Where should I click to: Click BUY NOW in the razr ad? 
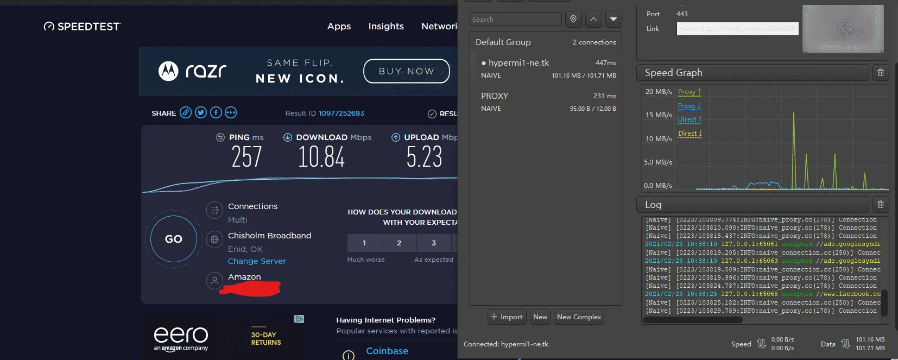coord(407,71)
